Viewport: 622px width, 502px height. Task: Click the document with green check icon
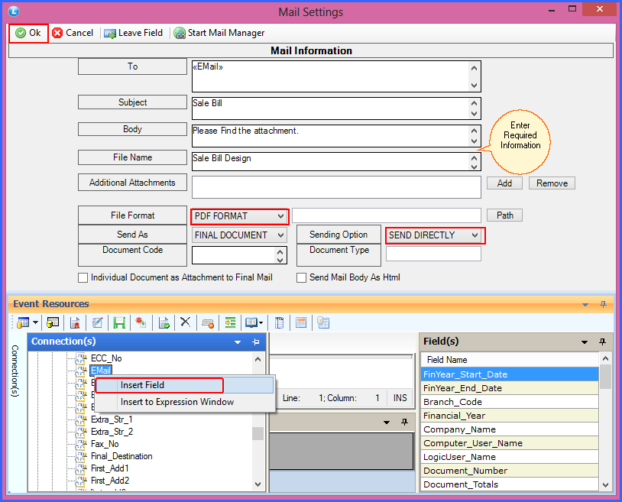click(x=164, y=322)
